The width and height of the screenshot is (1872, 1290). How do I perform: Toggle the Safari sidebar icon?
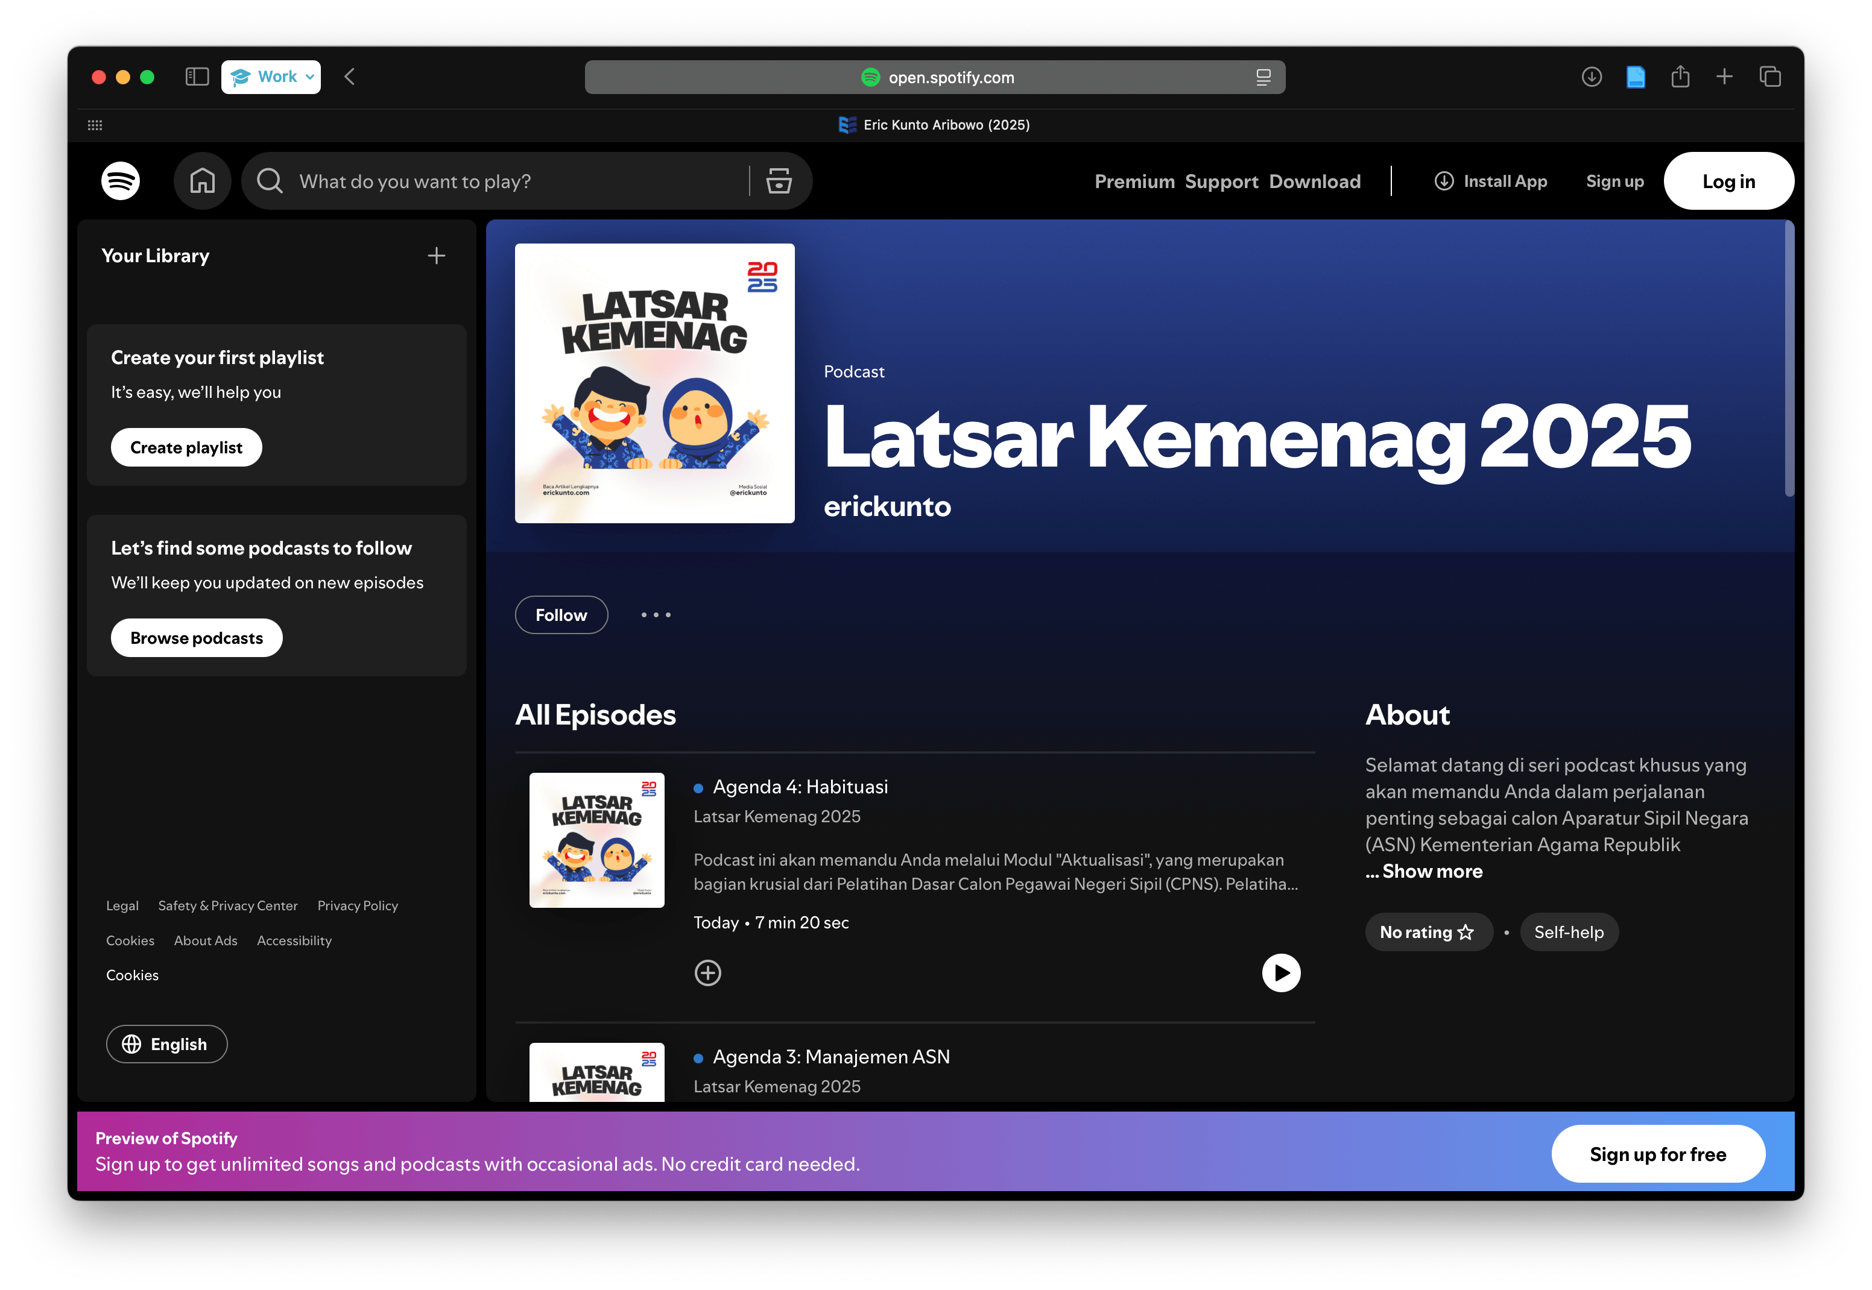(x=197, y=77)
